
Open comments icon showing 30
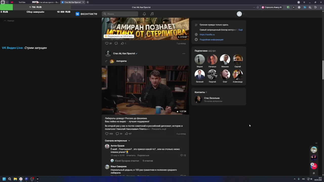click(x=119, y=134)
